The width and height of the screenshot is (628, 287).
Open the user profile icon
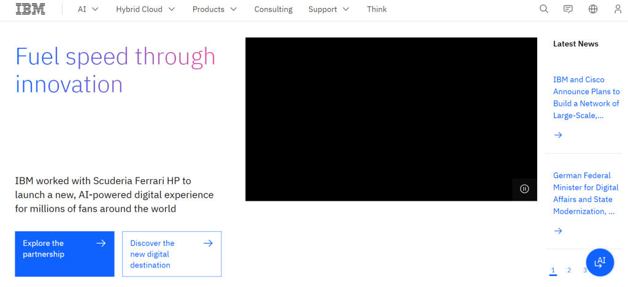pos(617,9)
